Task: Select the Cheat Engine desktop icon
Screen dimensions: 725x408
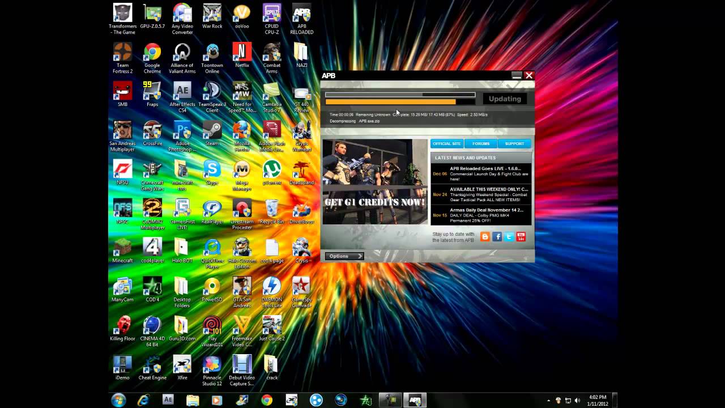Action: pyautogui.click(x=152, y=368)
